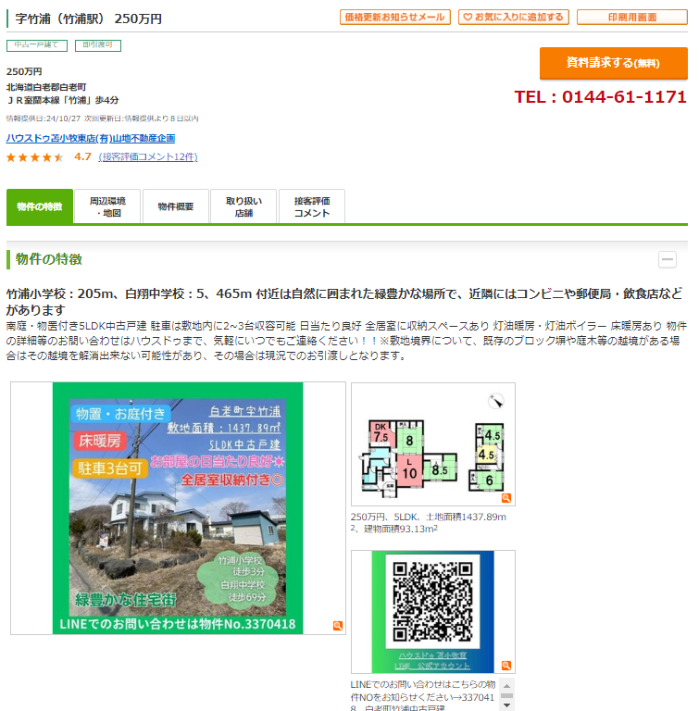Viewport: 699px width, 711px height.
Task: Click the magnifier icon on floor plan image
Action: [506, 498]
